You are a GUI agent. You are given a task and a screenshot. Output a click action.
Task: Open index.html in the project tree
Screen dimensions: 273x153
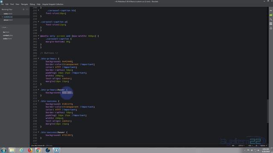[x=7, y=39]
